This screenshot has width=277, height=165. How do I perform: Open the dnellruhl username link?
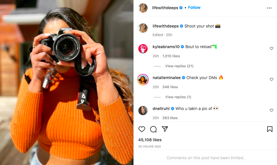click(161, 109)
